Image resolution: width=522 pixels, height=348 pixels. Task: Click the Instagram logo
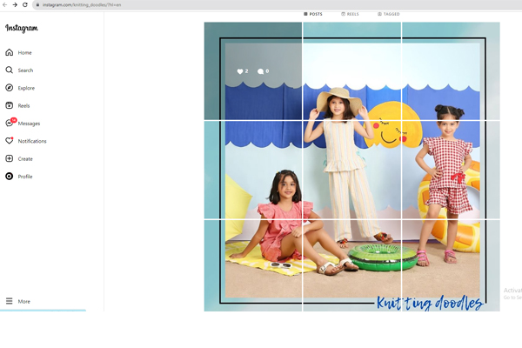click(x=22, y=29)
